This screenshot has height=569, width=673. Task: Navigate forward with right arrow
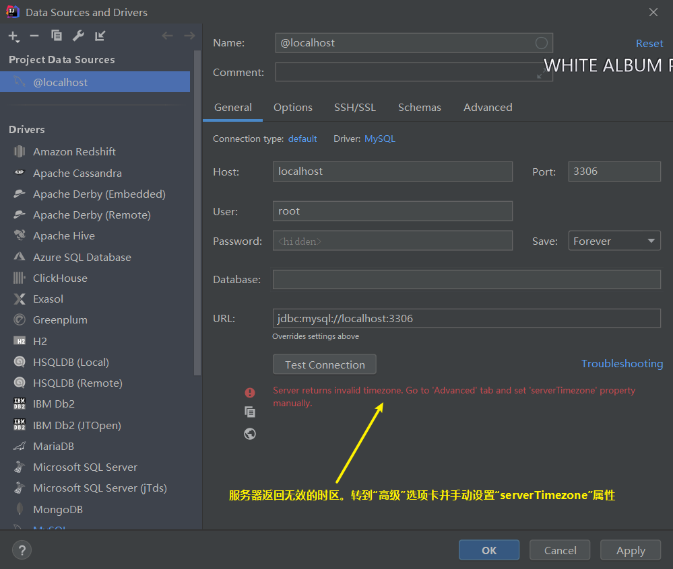pos(189,36)
